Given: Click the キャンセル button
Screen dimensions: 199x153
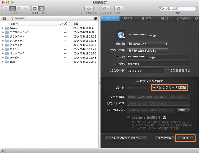Looking at the screenshot, I should click(165, 138).
